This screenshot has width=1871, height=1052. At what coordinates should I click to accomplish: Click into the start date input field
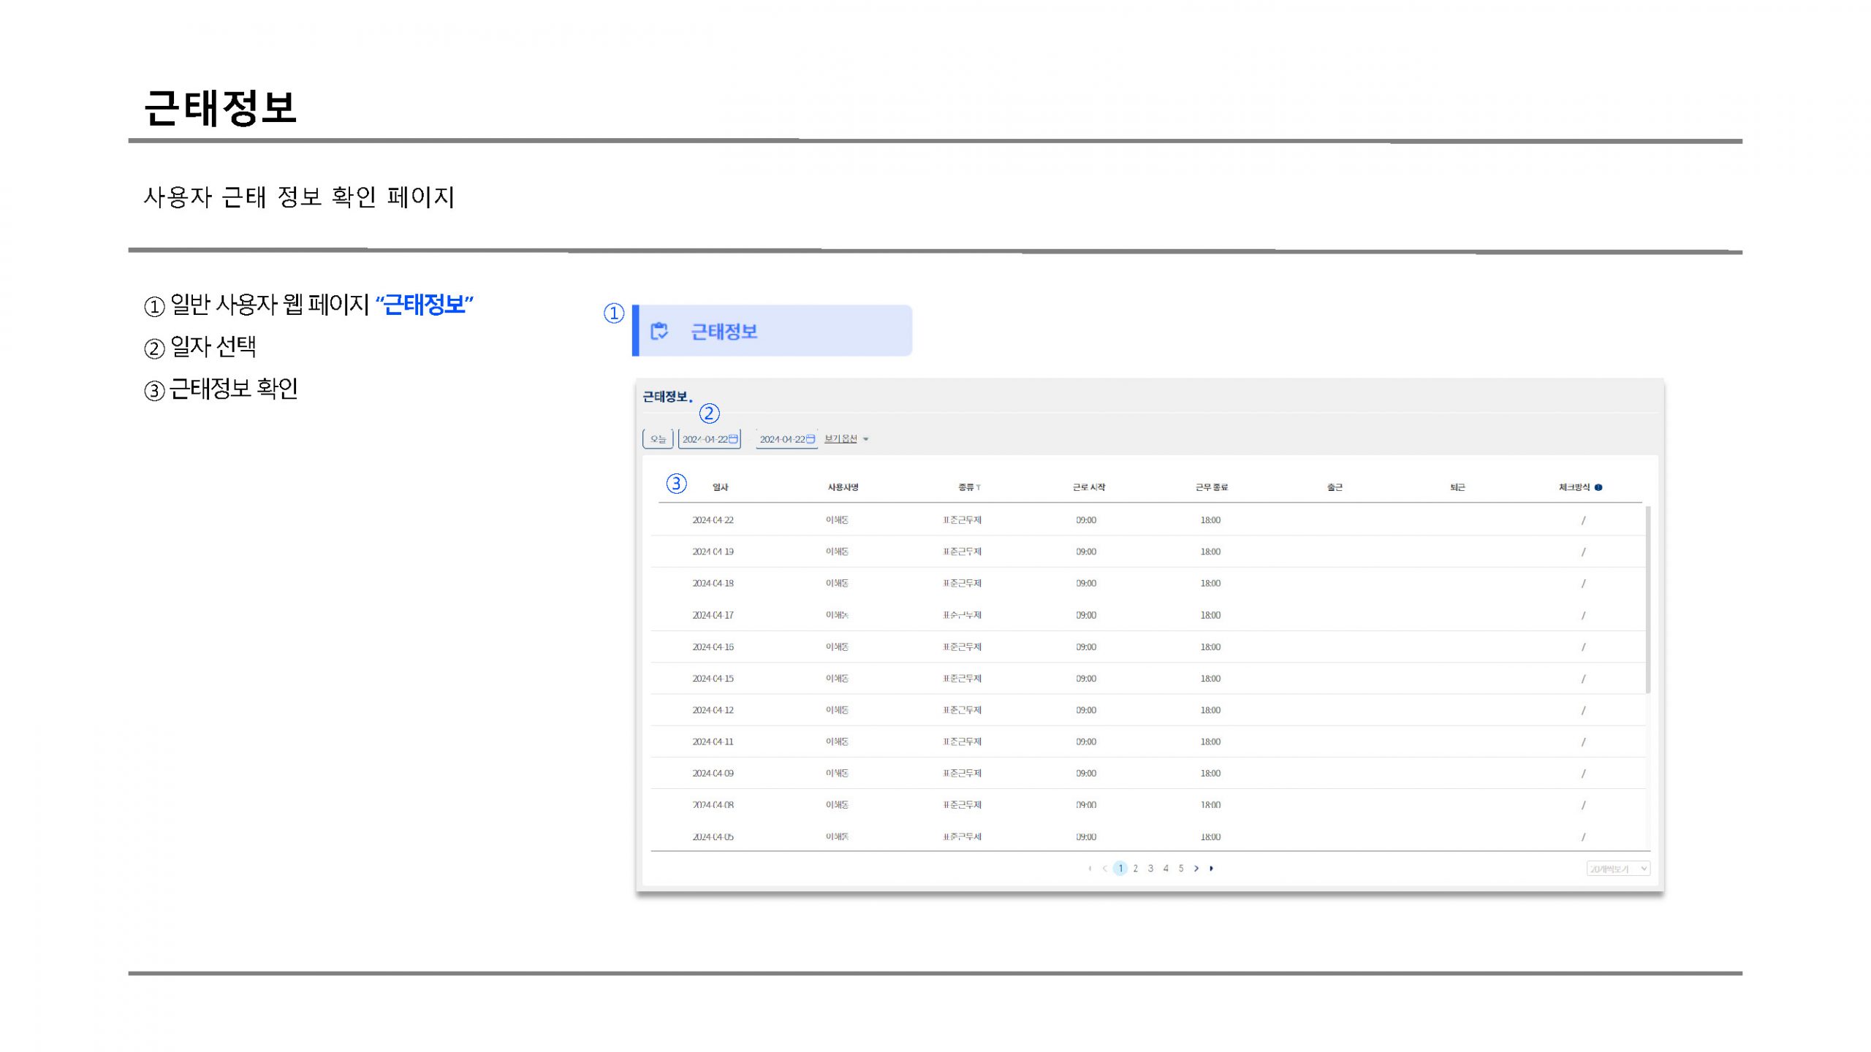[710, 439]
